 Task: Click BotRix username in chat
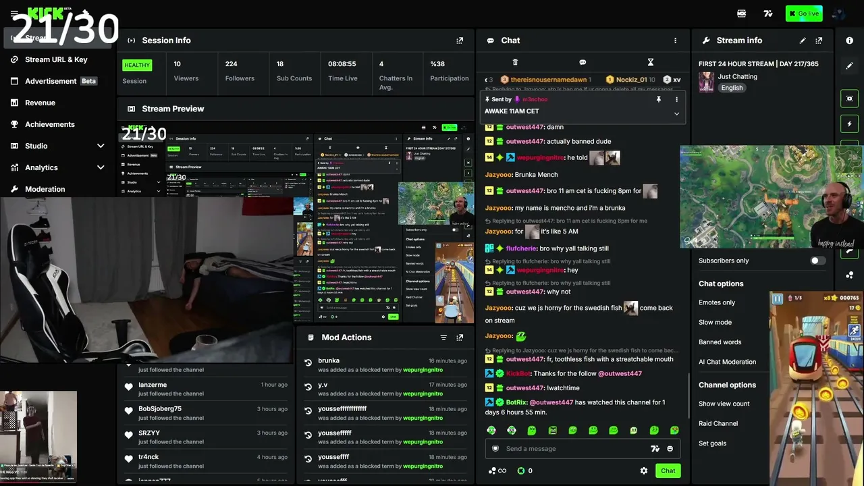[x=516, y=402]
